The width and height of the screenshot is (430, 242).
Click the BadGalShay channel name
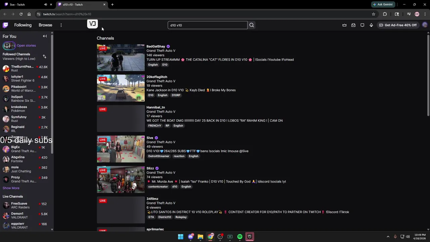coord(156,46)
